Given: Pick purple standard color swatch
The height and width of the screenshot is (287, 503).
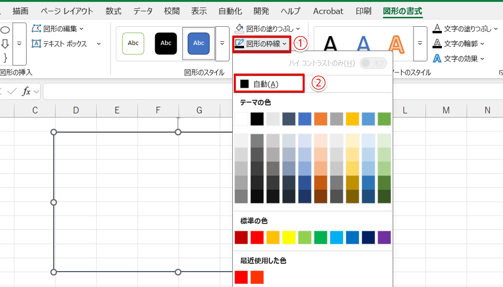Looking at the screenshot, I should click(x=384, y=238).
